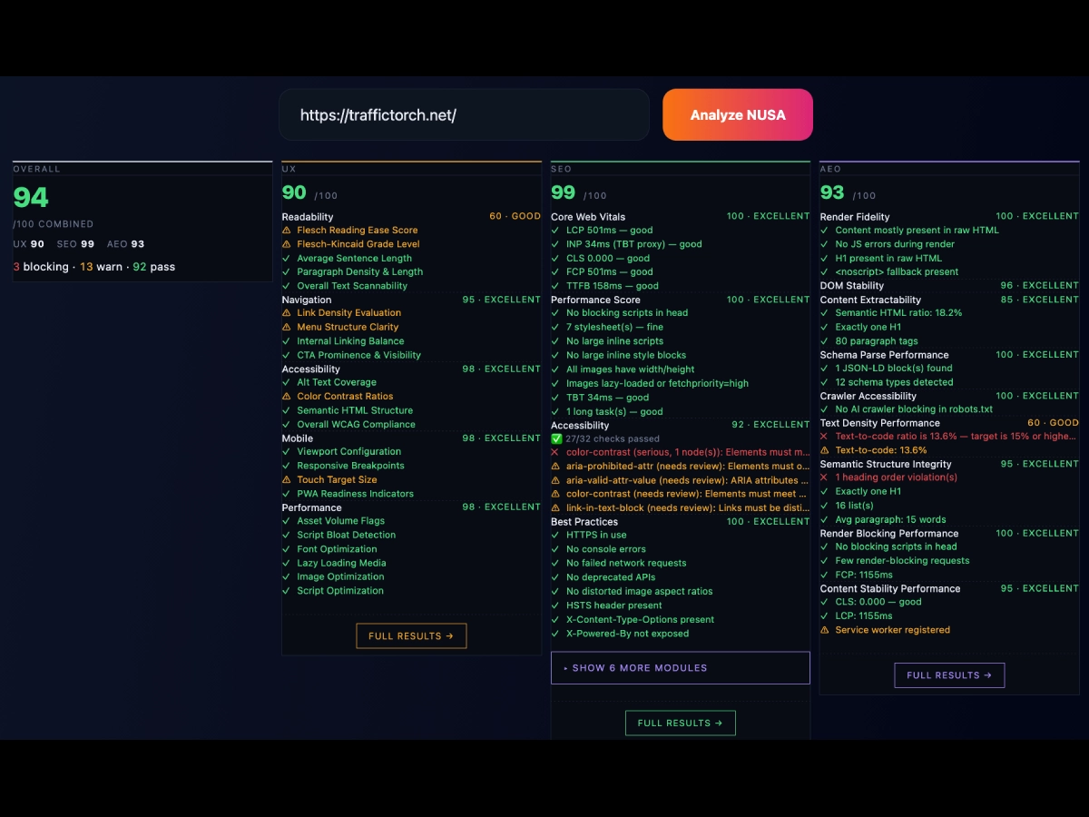Select the Core Web Vitals section header

(588, 217)
